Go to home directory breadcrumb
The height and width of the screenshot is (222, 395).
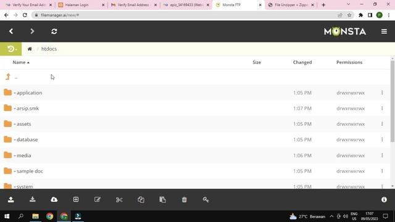pyautogui.click(x=30, y=49)
